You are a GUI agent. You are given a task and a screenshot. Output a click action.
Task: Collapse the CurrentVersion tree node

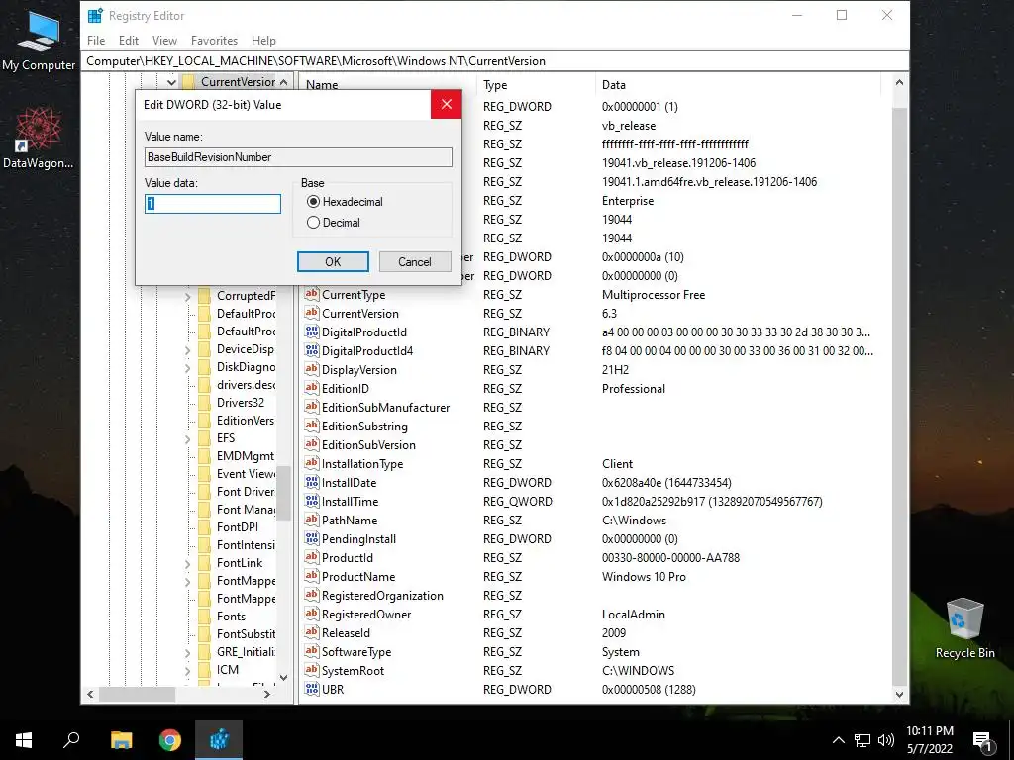click(x=170, y=82)
